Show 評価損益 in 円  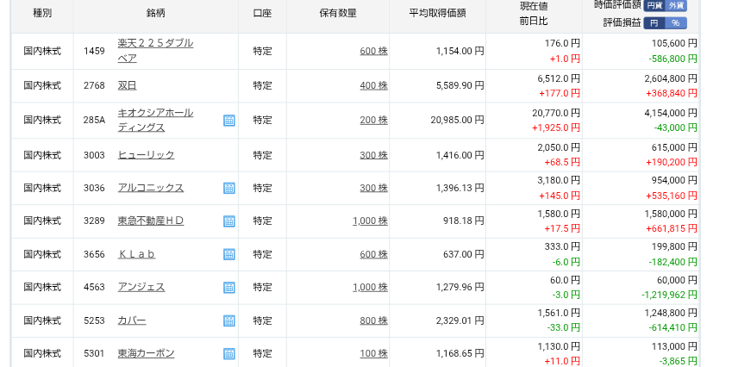click(654, 22)
